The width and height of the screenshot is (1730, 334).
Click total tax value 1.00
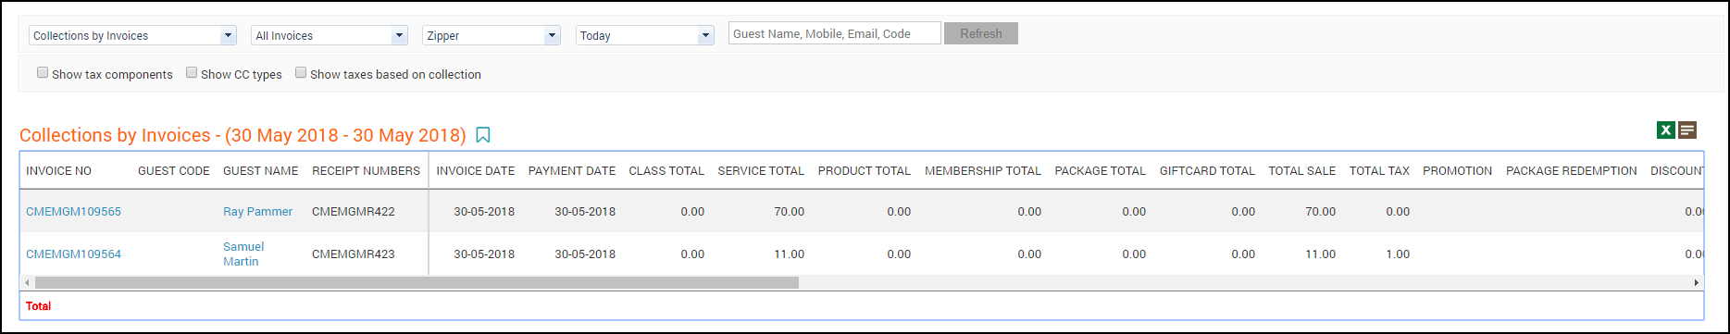click(x=1398, y=254)
